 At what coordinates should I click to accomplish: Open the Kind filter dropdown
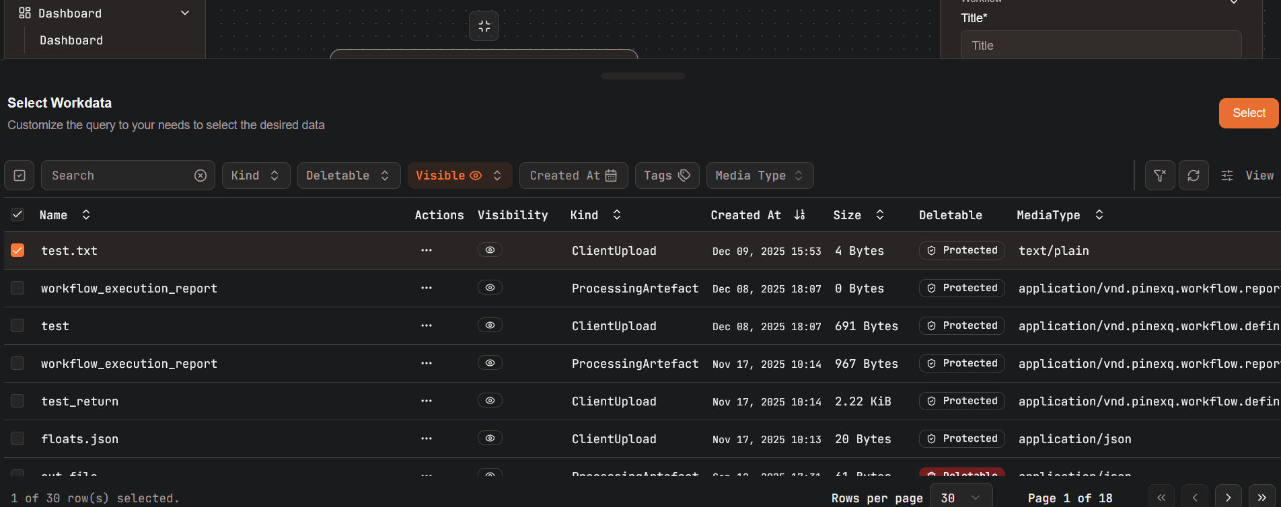[256, 175]
